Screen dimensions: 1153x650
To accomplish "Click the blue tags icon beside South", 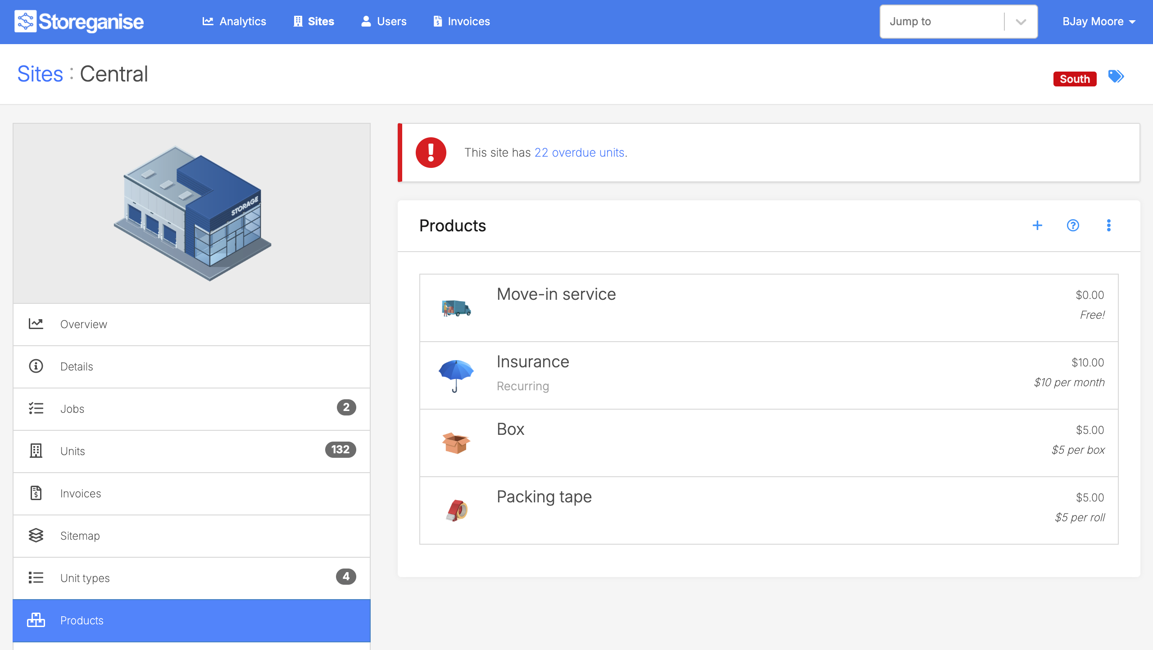I will click(1116, 77).
